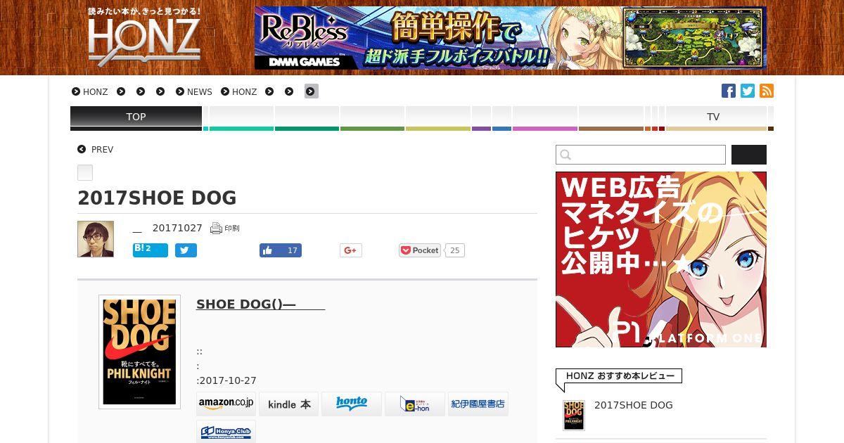The height and width of the screenshot is (443, 844).
Task: Select the brown-underlined category tab
Action: tap(611, 118)
